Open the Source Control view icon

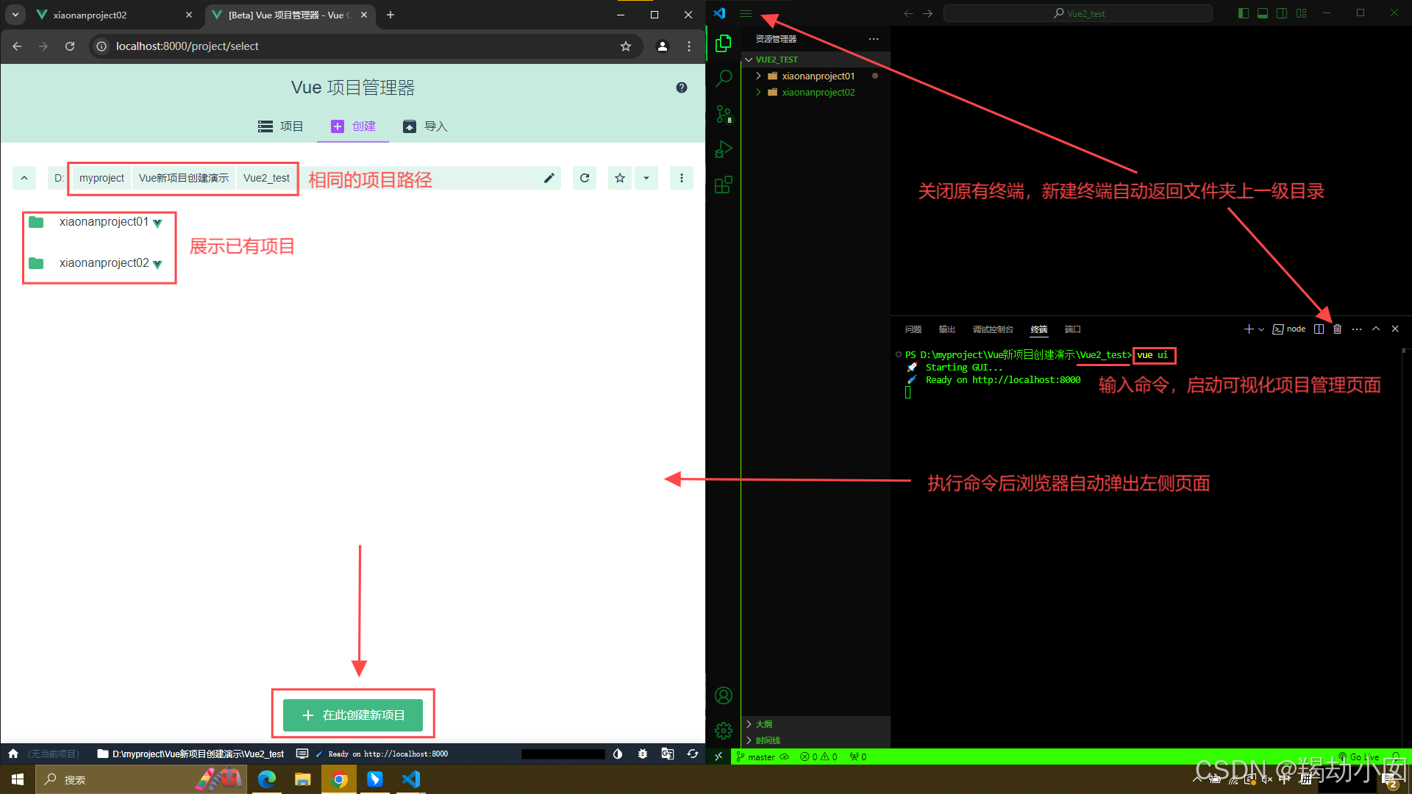pyautogui.click(x=724, y=114)
